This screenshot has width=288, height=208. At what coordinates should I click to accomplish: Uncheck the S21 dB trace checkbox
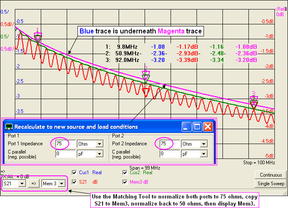[x=75, y=182]
